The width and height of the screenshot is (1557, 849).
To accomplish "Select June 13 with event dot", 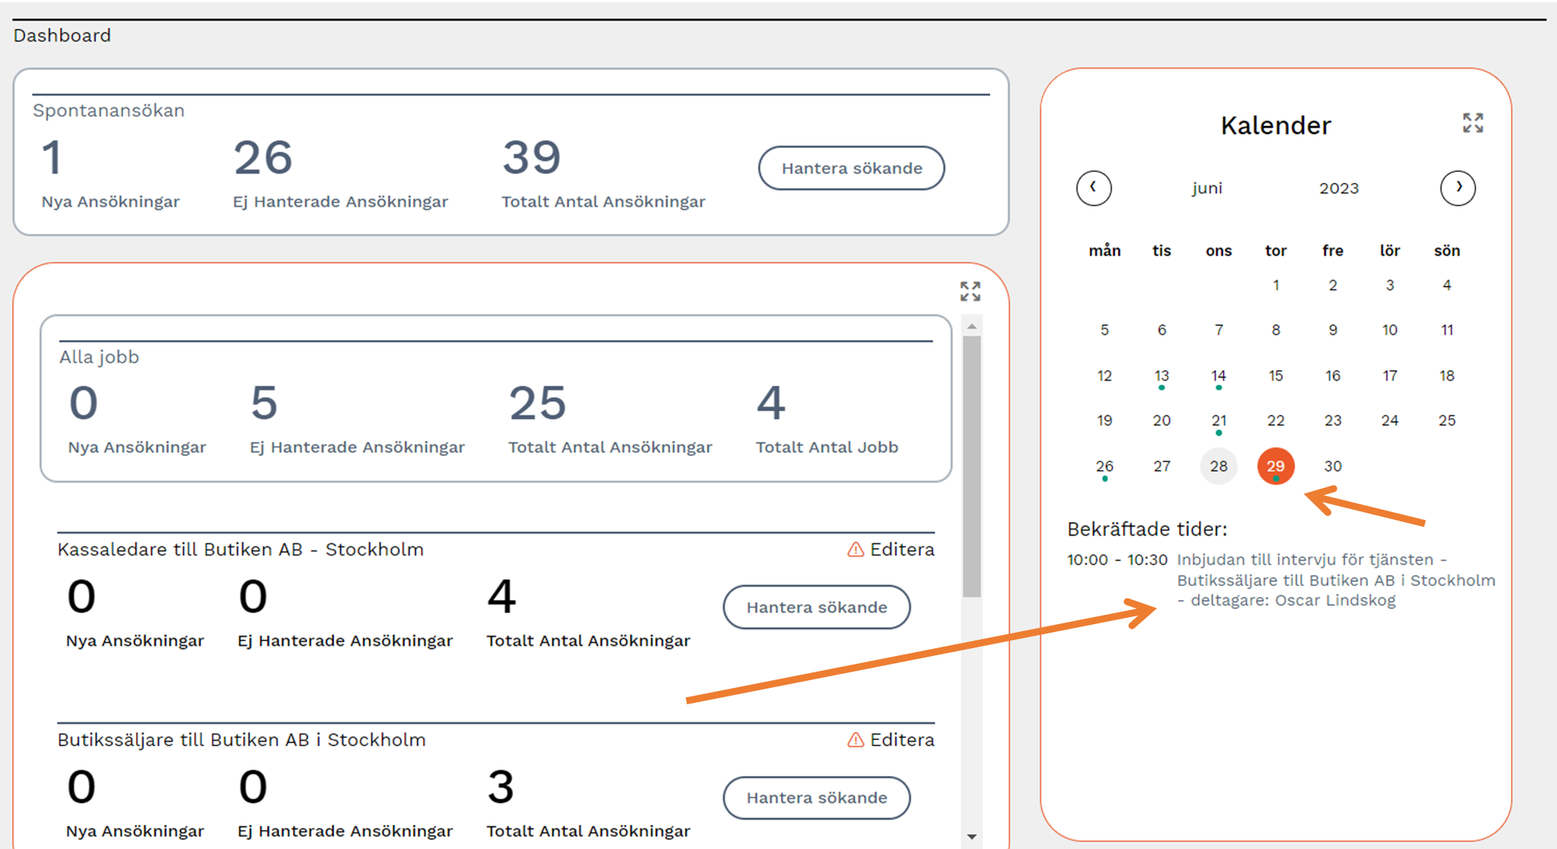I will tap(1161, 377).
